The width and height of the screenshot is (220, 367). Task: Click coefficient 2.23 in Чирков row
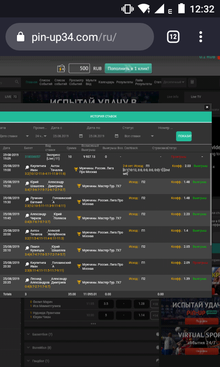point(187,214)
